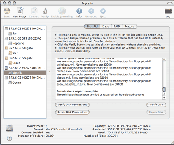Click the Verify Disk button
This screenshot has height=145, width=174.
click(x=156, y=105)
